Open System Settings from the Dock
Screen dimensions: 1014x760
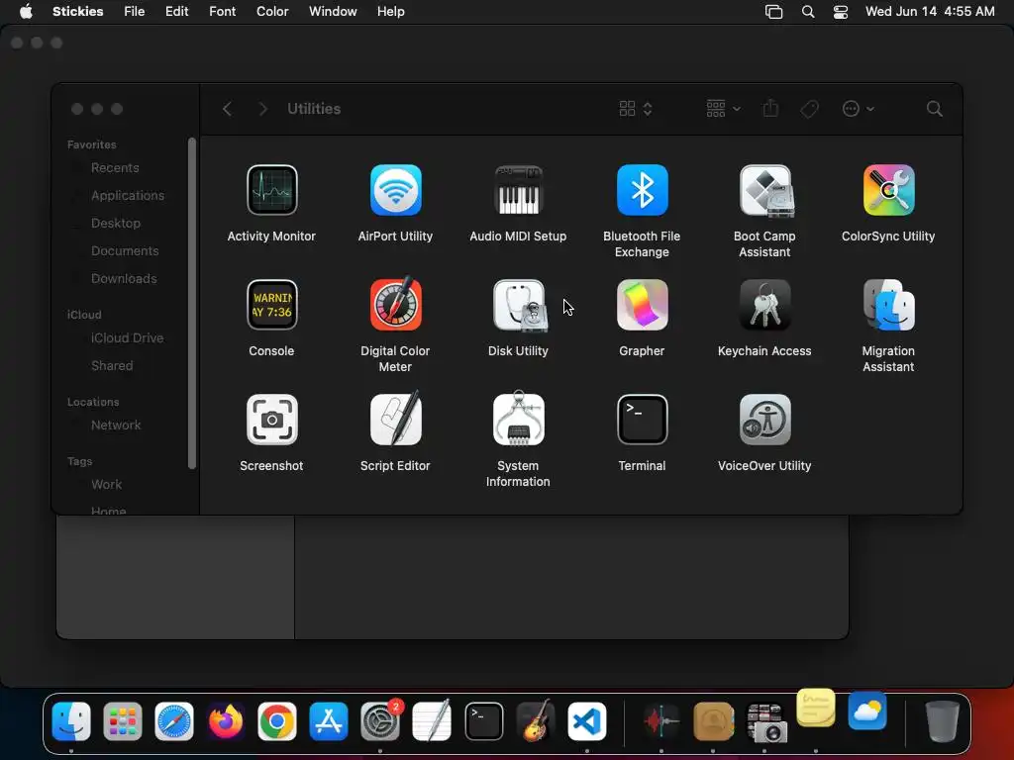coord(380,721)
